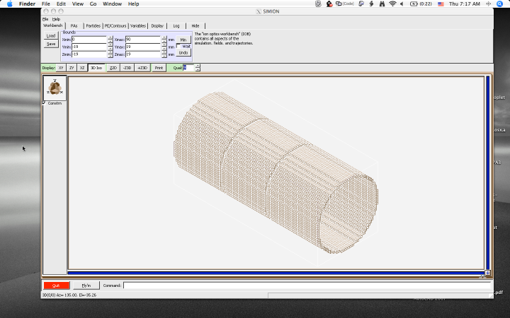Image resolution: width=510 pixels, height=318 pixels.
Task: Open the Finder menu
Action: coord(27,4)
